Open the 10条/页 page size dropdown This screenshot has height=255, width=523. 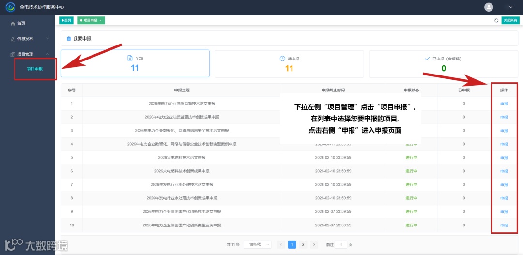(x=258, y=245)
